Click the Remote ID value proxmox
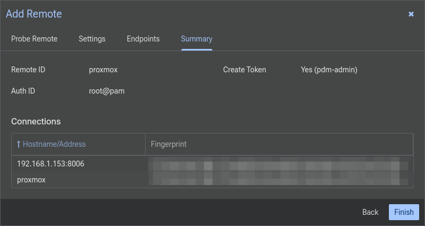Screen dimensions: 425x226 pos(103,70)
